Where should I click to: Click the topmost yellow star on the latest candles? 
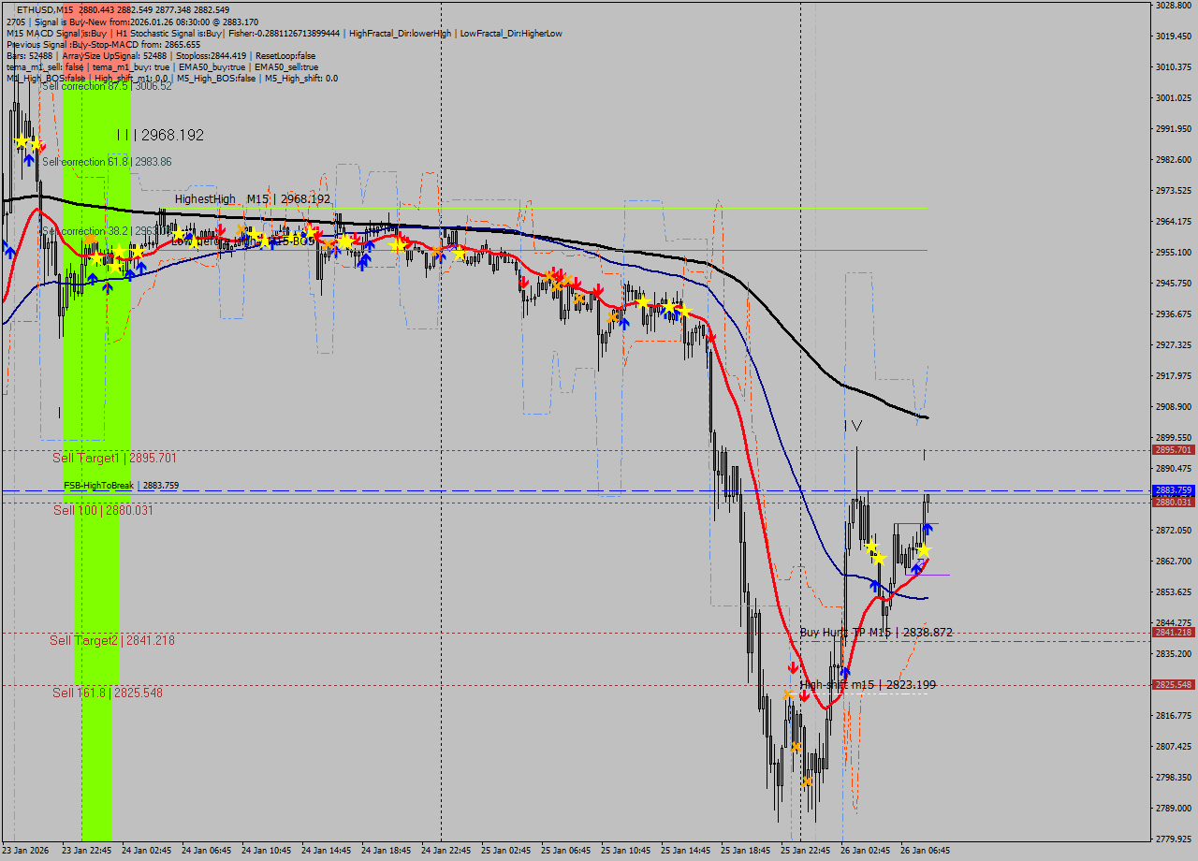click(870, 546)
